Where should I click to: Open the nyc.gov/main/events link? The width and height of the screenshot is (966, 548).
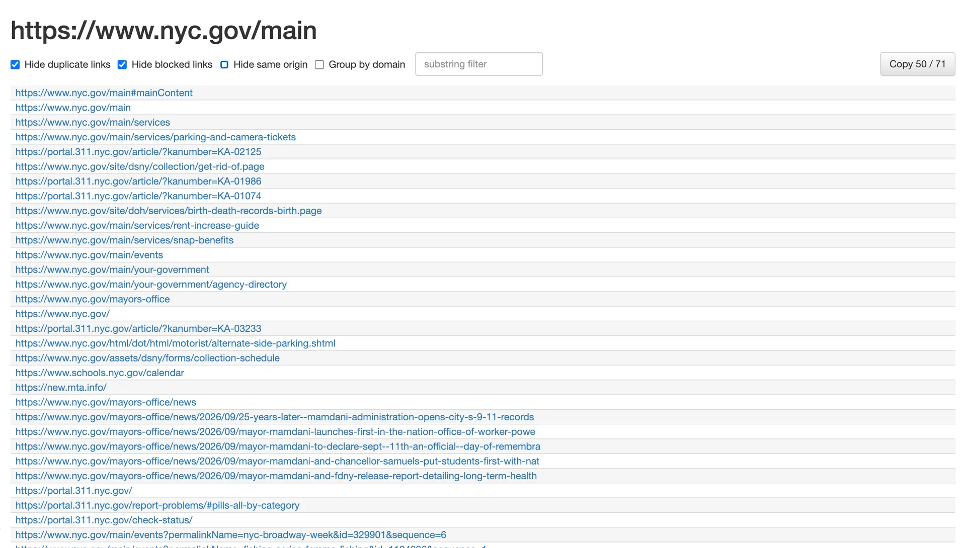89,255
